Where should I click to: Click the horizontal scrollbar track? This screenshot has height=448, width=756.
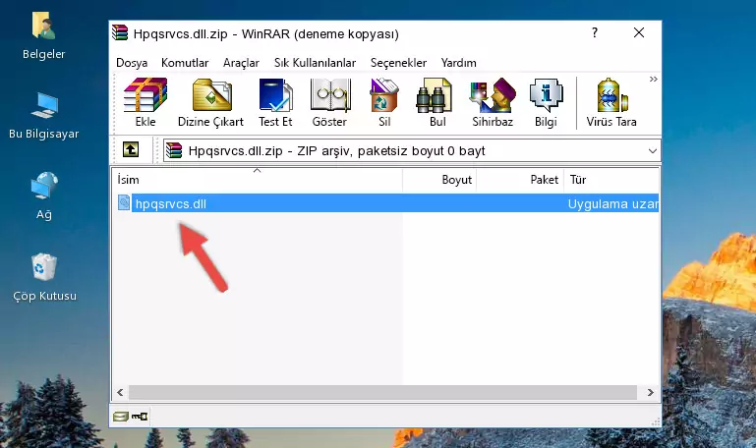(382, 392)
